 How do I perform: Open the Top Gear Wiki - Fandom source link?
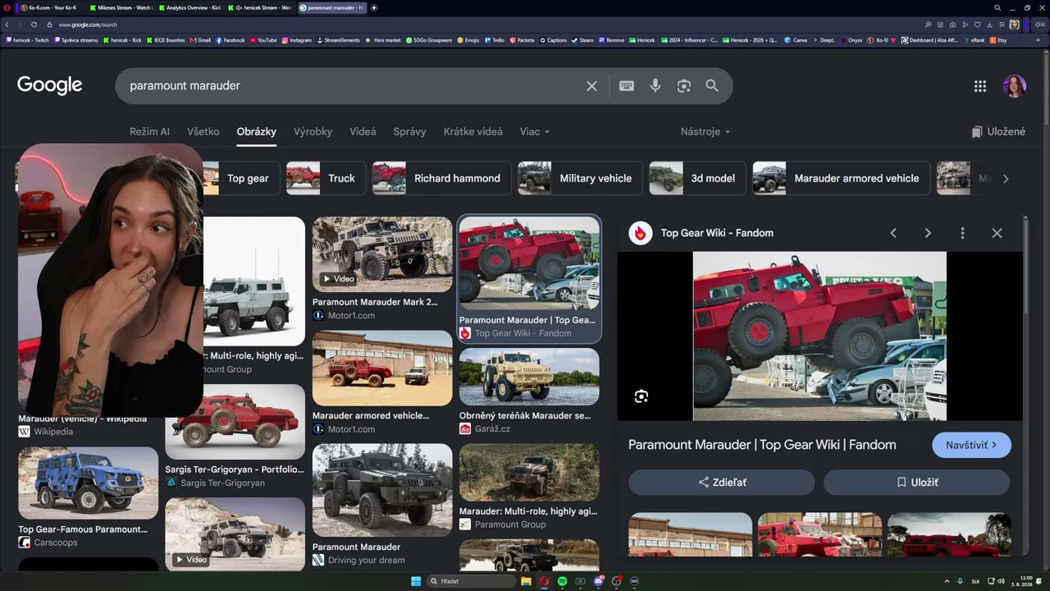(717, 233)
